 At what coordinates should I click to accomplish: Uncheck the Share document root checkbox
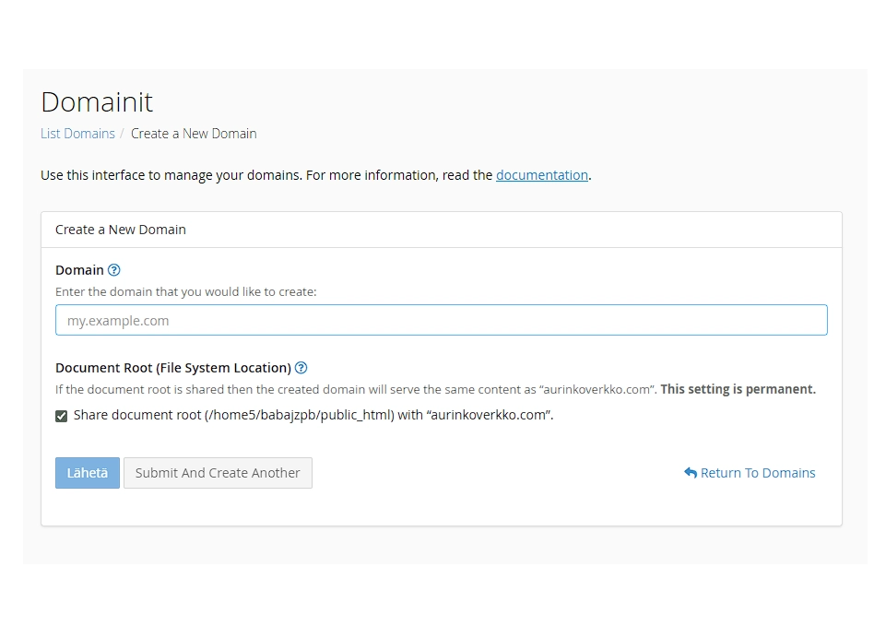[x=62, y=416]
